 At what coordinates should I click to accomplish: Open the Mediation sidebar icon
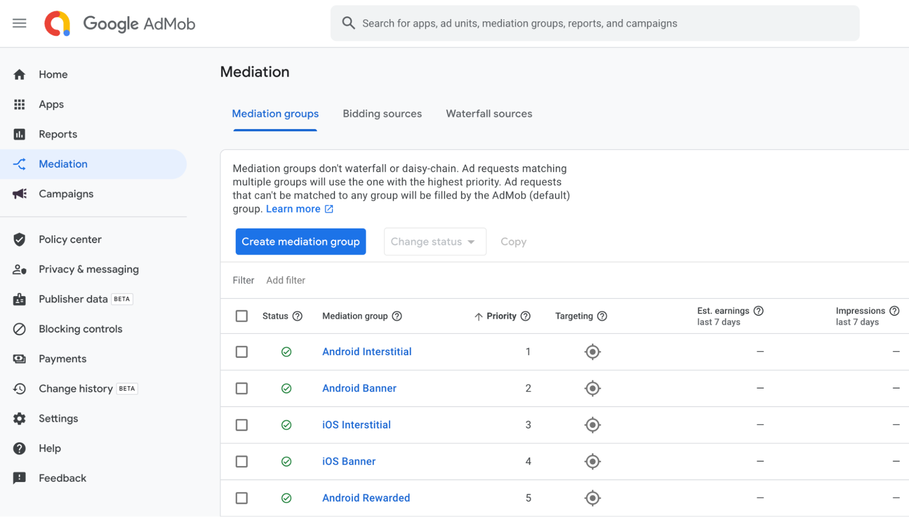pyautogui.click(x=20, y=164)
